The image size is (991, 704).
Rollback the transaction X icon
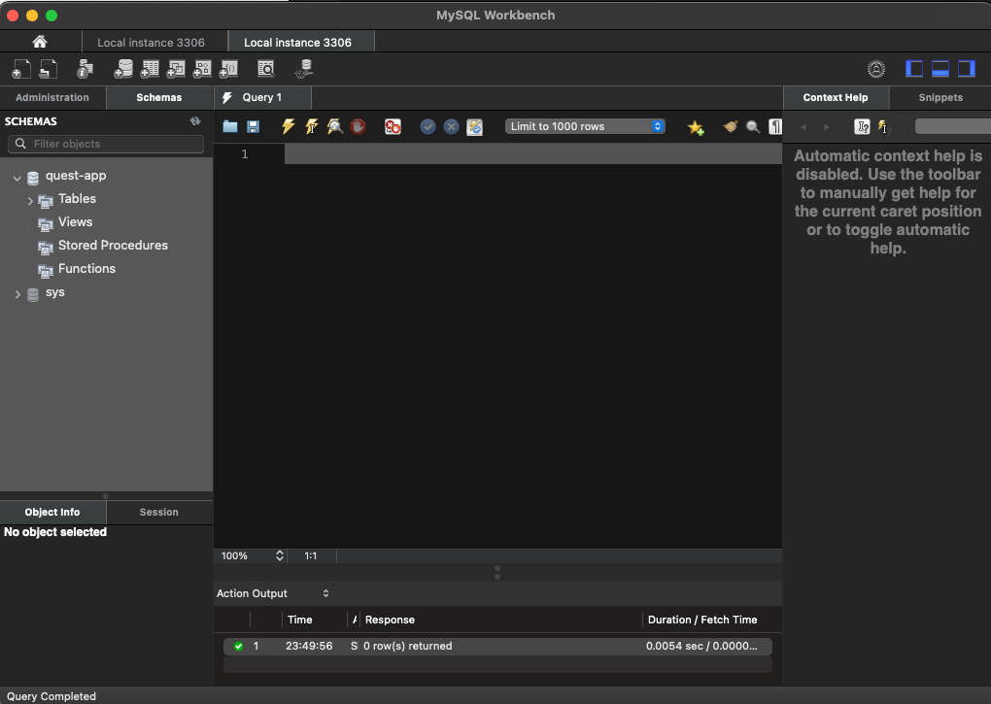pyautogui.click(x=451, y=126)
